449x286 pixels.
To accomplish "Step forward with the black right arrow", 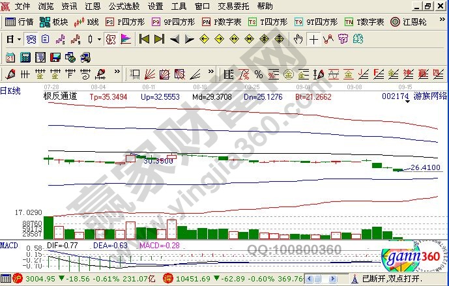I will pos(189,39).
